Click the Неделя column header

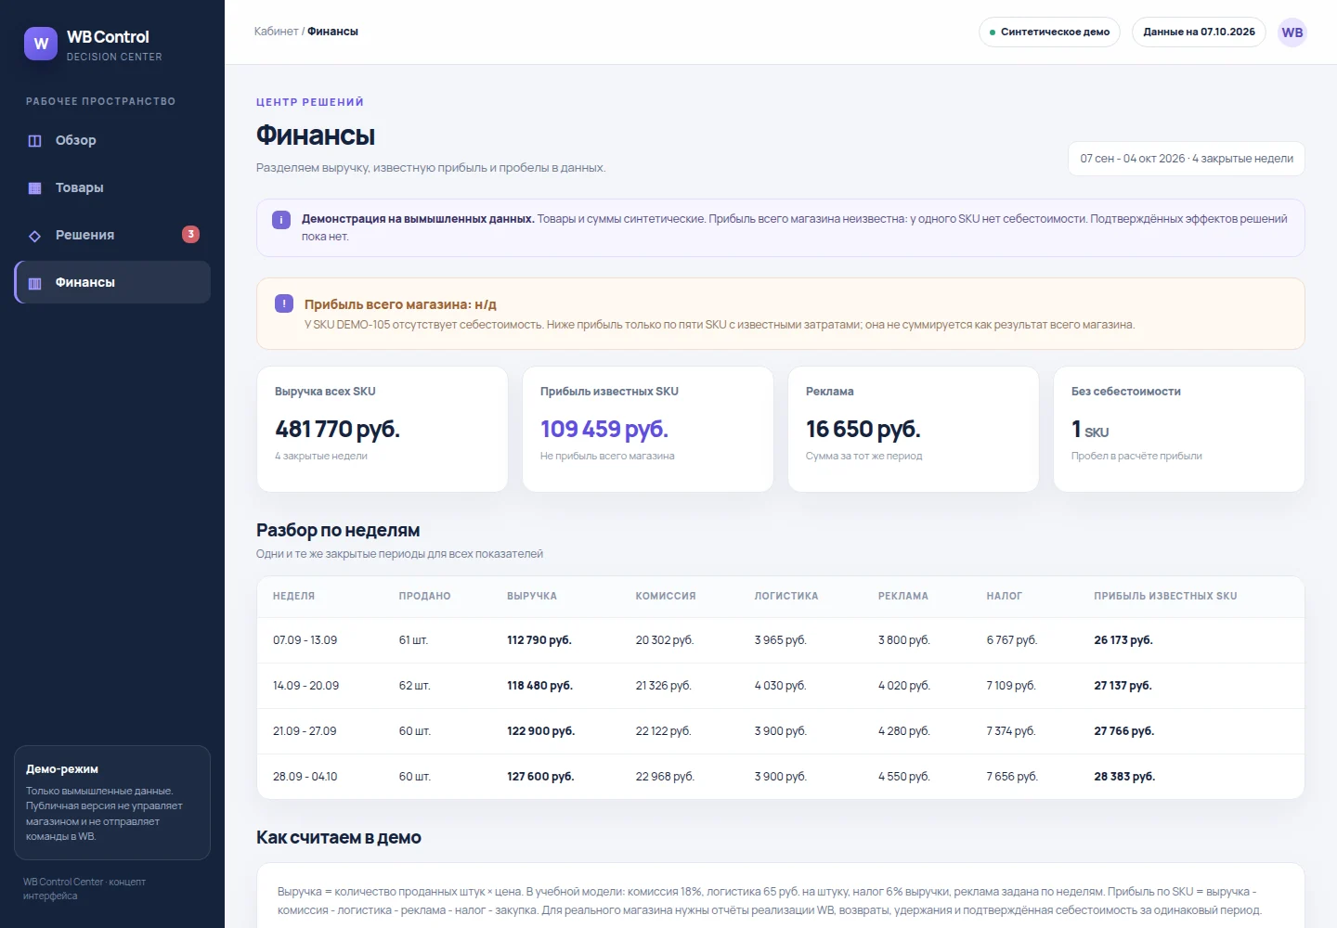click(293, 597)
